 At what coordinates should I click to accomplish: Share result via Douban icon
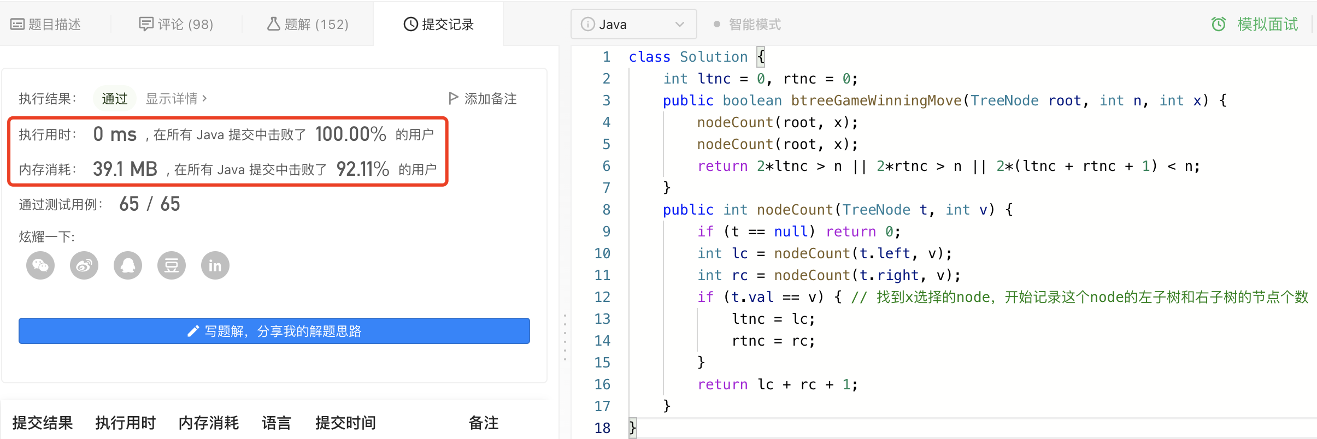[172, 266]
